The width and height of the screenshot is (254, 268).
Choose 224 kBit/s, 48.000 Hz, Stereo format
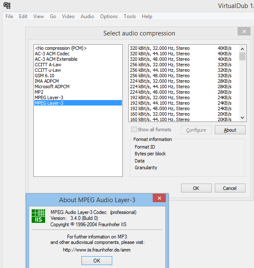coord(184,92)
